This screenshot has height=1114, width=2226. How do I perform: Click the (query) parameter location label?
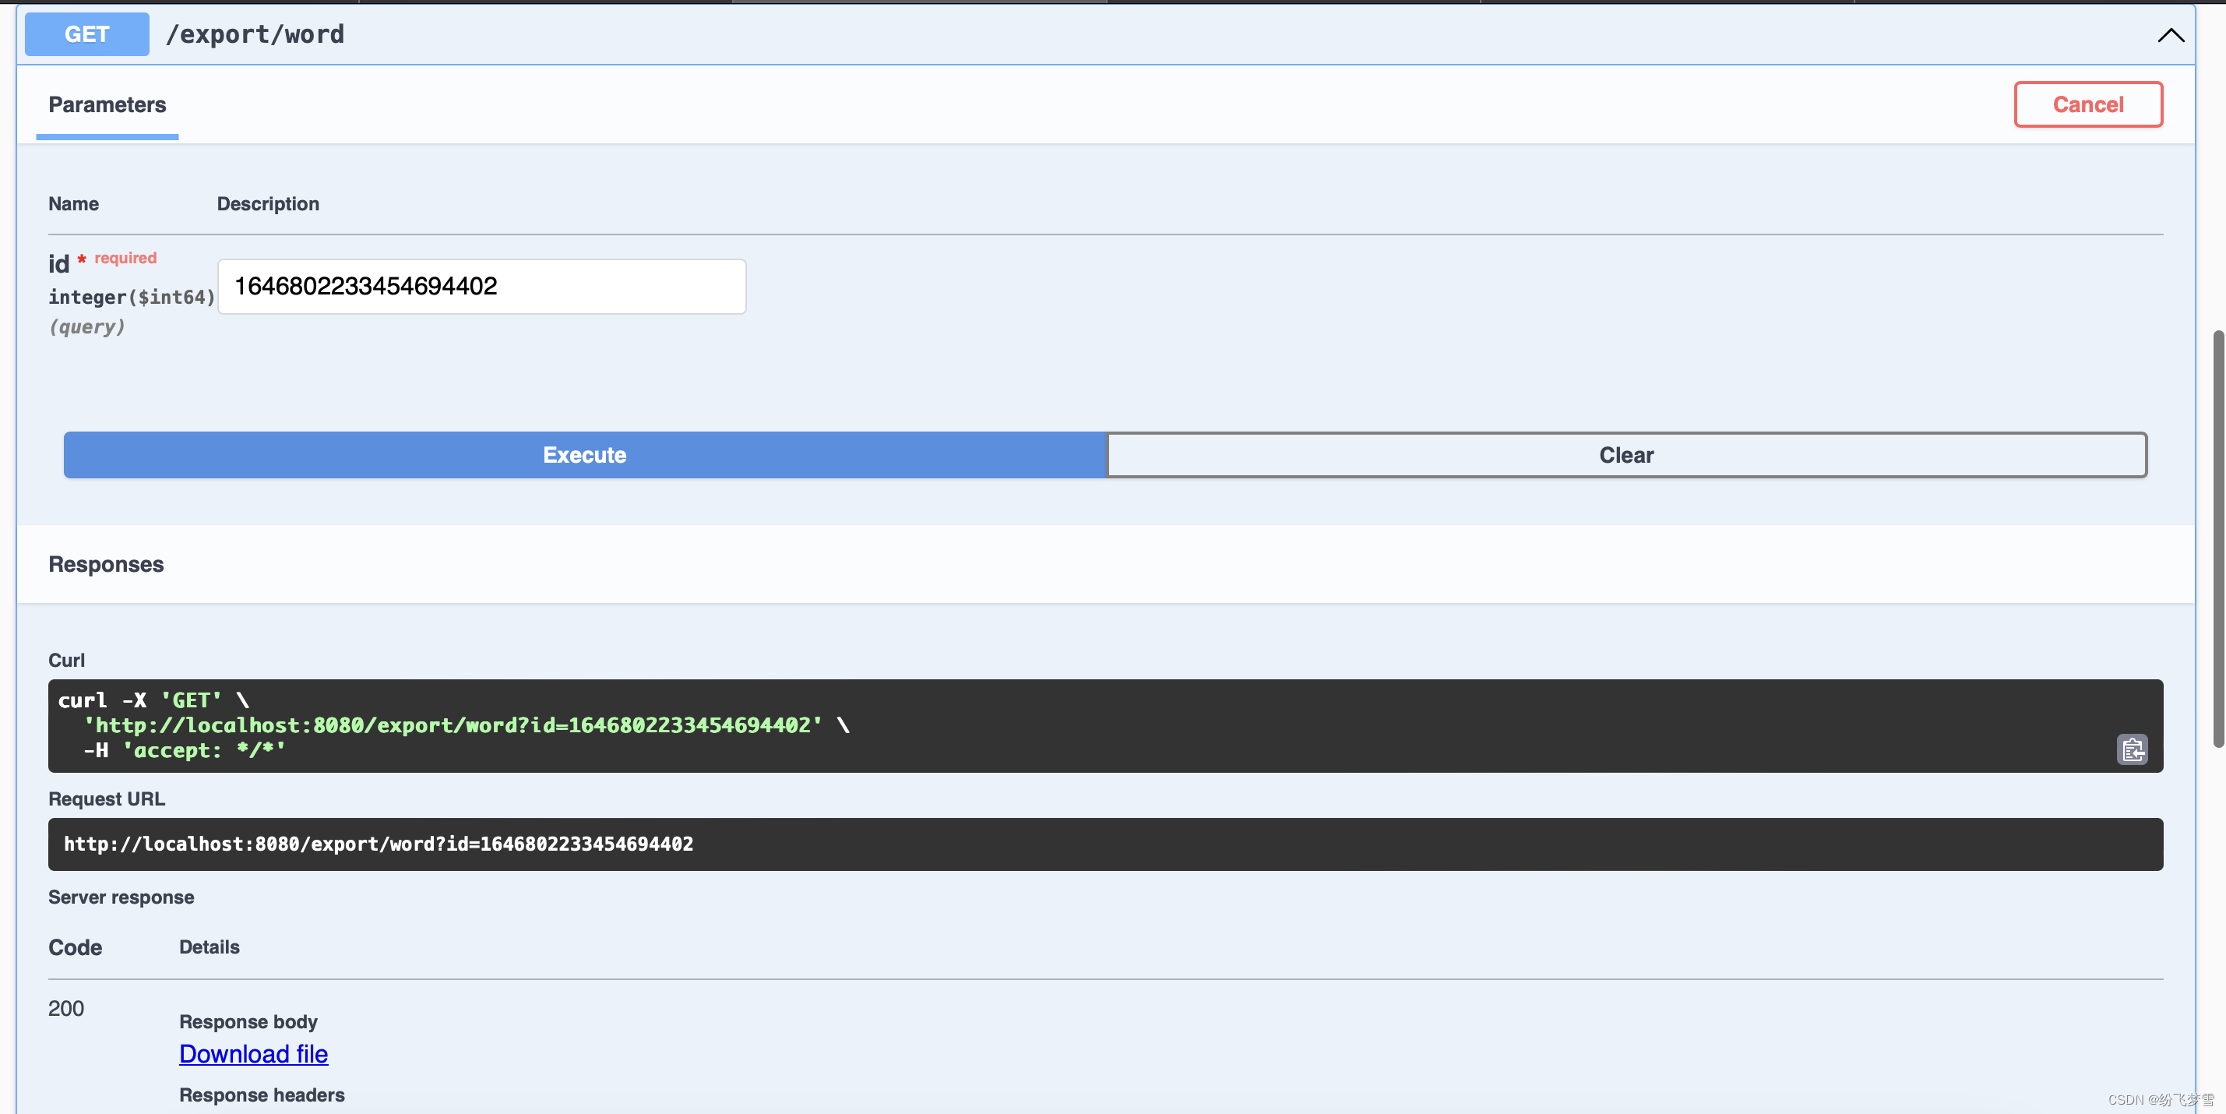click(x=87, y=326)
